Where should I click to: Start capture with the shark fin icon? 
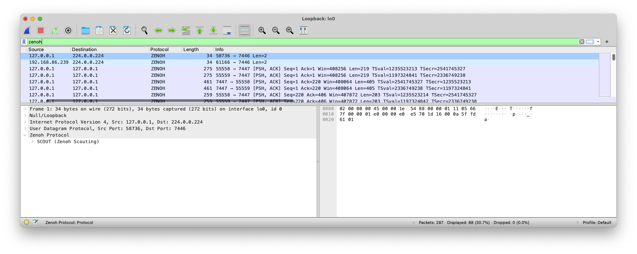pos(27,31)
